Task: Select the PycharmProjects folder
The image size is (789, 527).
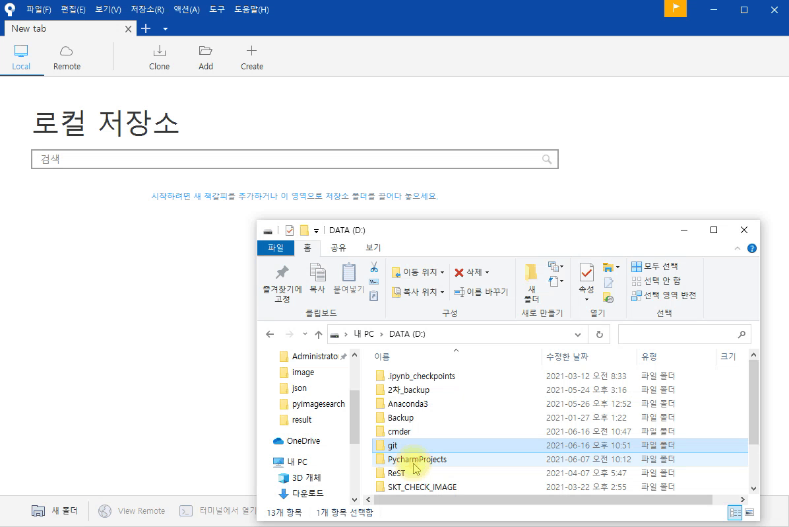Action: (560, 460)
